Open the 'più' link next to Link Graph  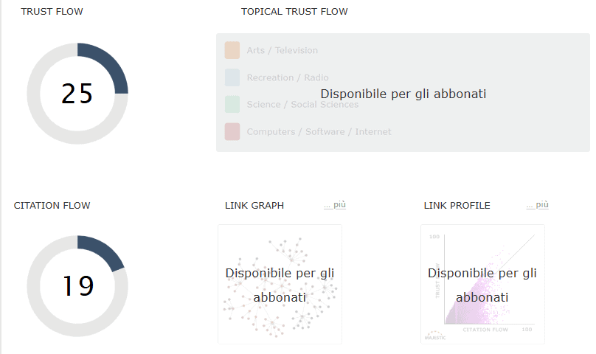[335, 205]
